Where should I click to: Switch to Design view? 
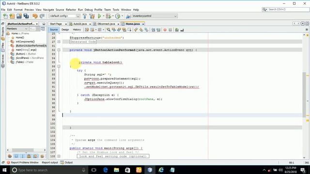65,30
